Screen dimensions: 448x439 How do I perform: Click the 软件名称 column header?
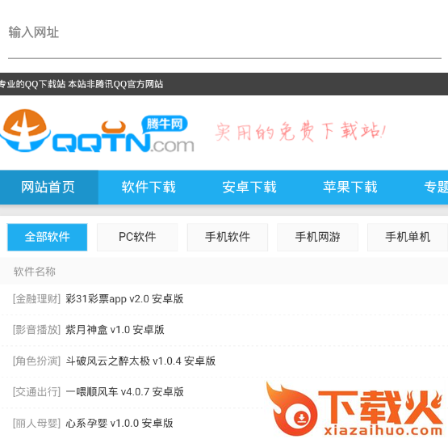click(x=35, y=272)
